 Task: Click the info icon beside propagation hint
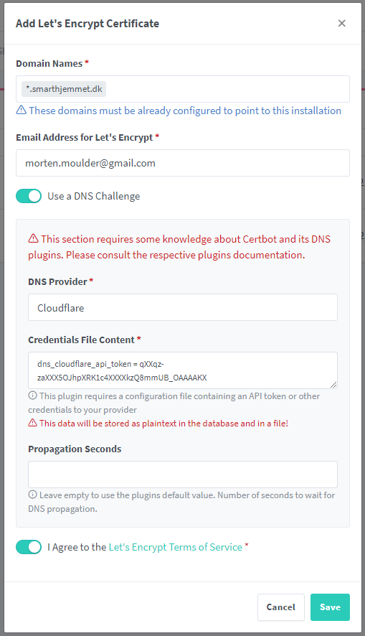[32, 495]
